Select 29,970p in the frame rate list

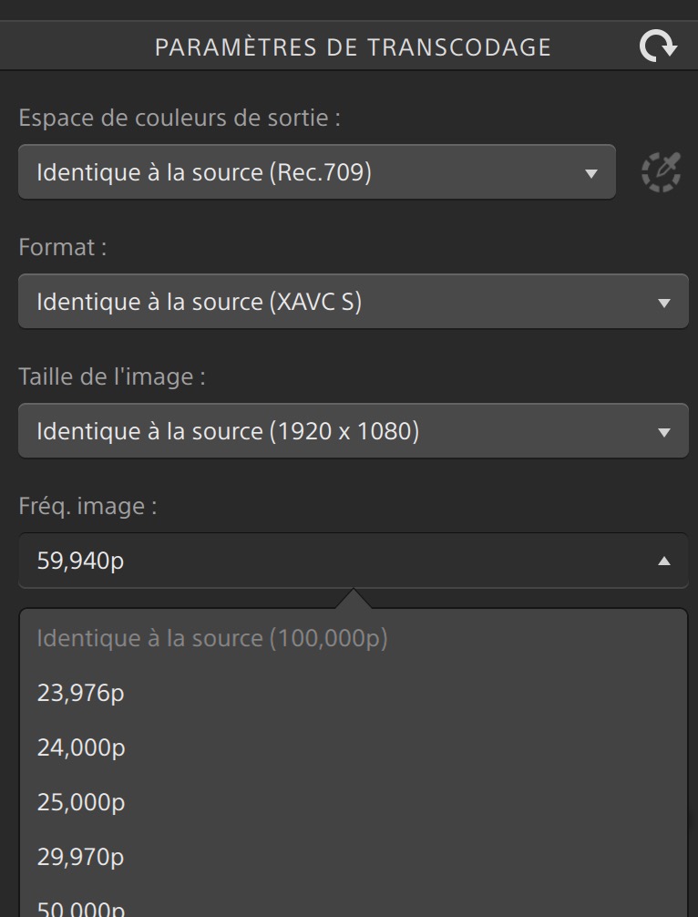tap(81, 857)
